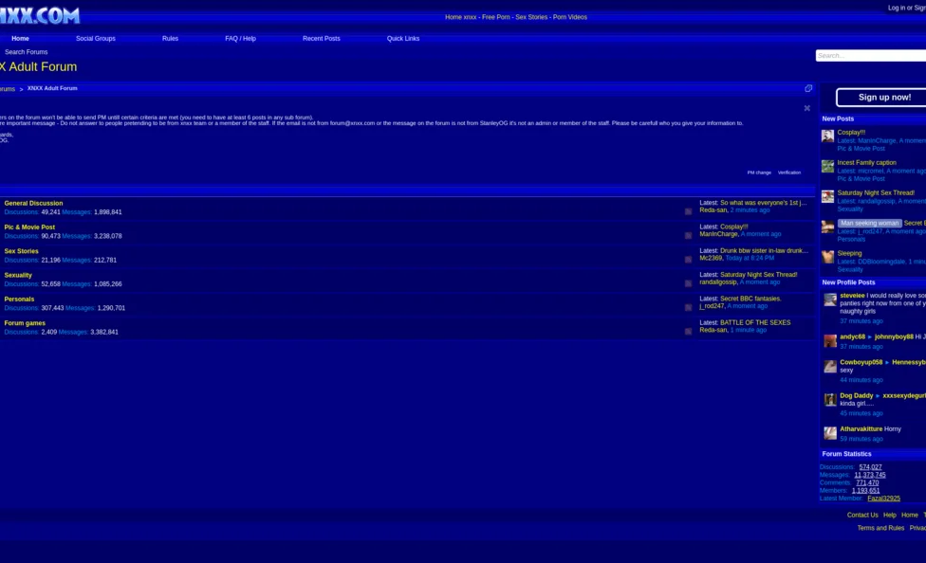Click avatar beside Saturday Night thread post
The width and height of the screenshot is (926, 563).
pyautogui.click(x=827, y=196)
